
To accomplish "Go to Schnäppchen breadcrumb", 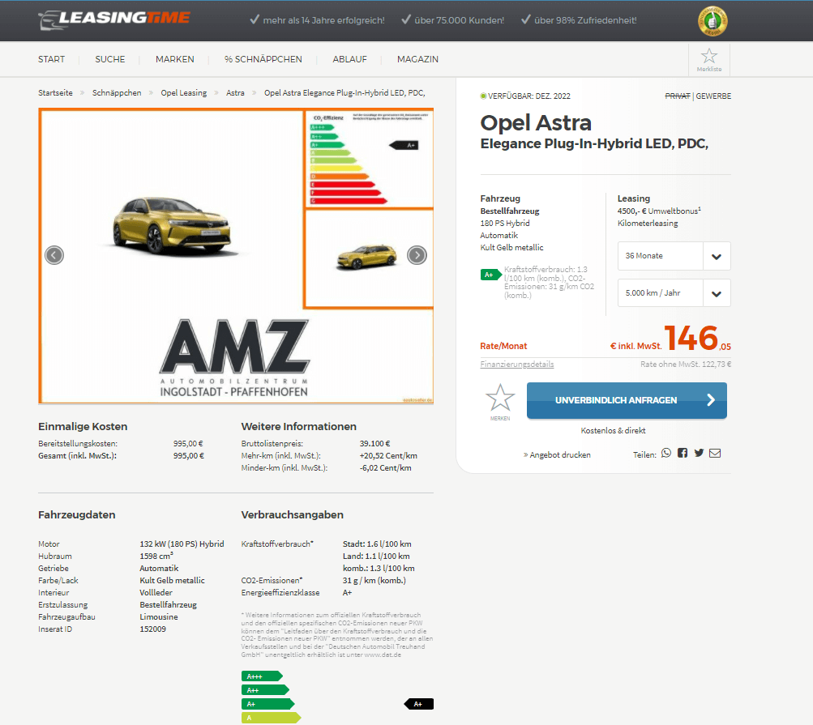I will coord(117,93).
